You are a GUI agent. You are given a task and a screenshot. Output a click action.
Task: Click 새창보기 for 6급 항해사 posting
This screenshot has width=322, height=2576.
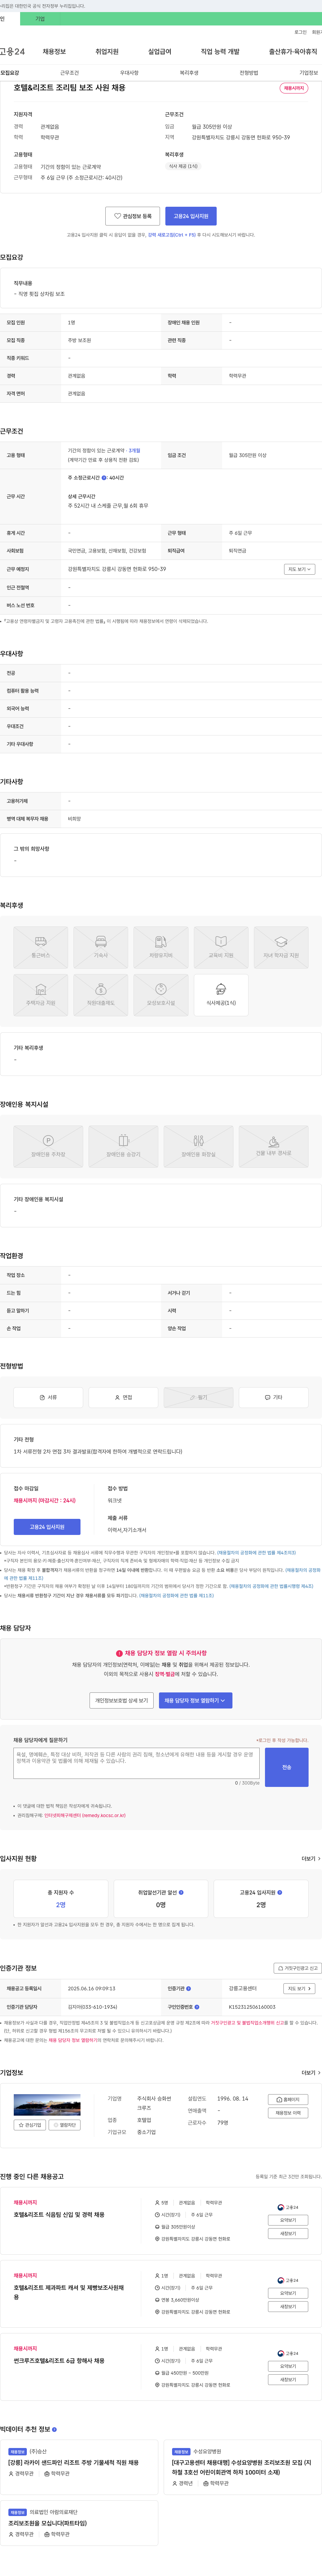288,2380
